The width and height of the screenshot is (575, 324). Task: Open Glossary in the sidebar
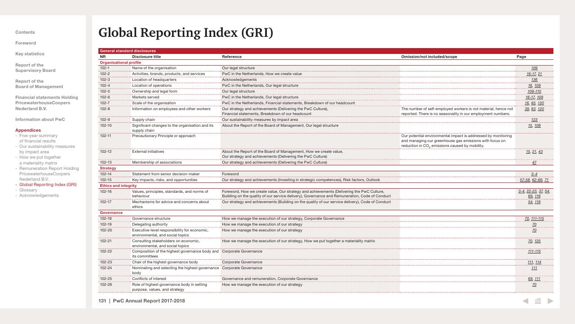pos(28,190)
